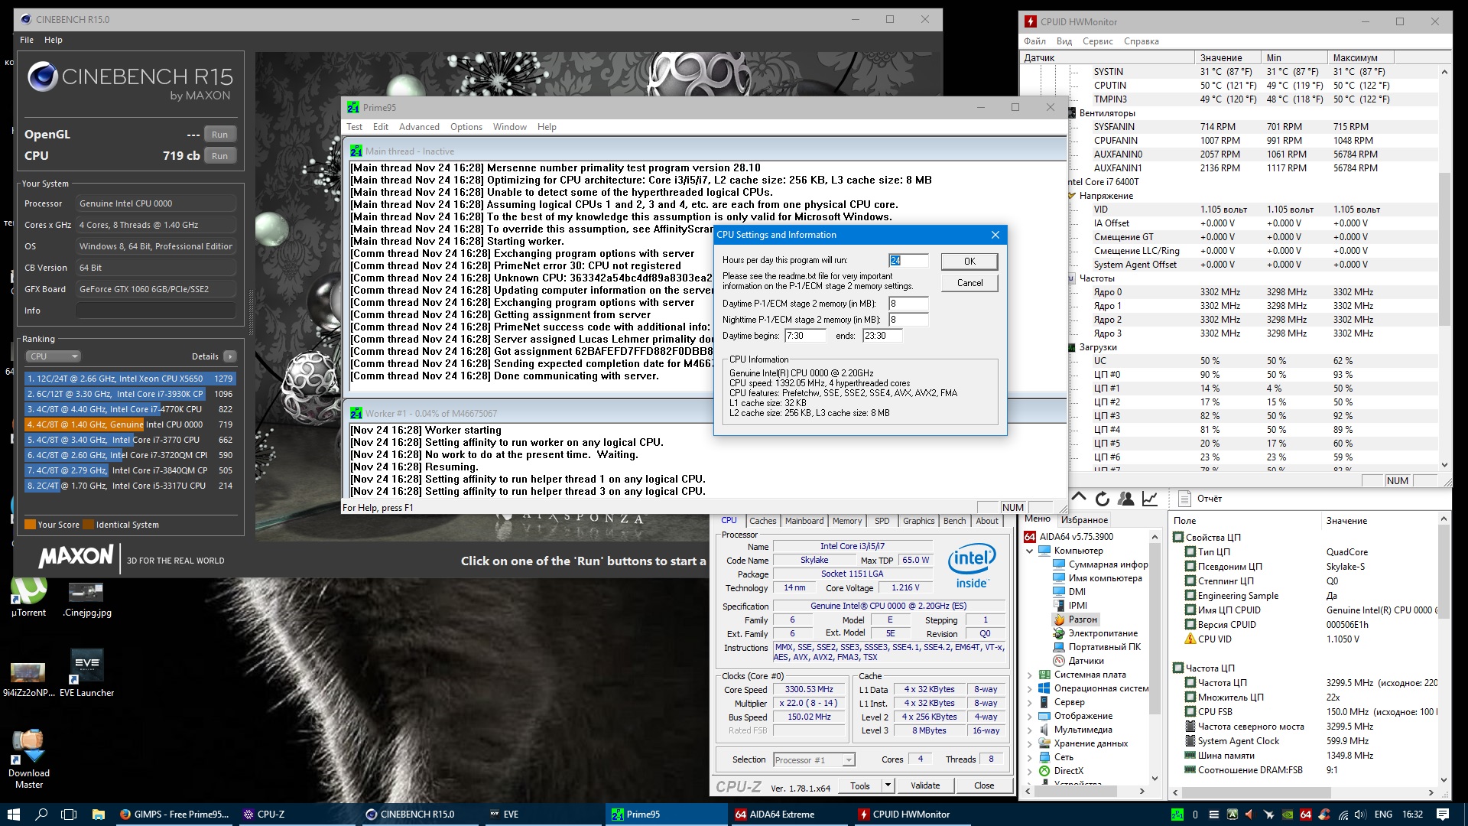Open the Электропитание power management item

[x=1103, y=633]
